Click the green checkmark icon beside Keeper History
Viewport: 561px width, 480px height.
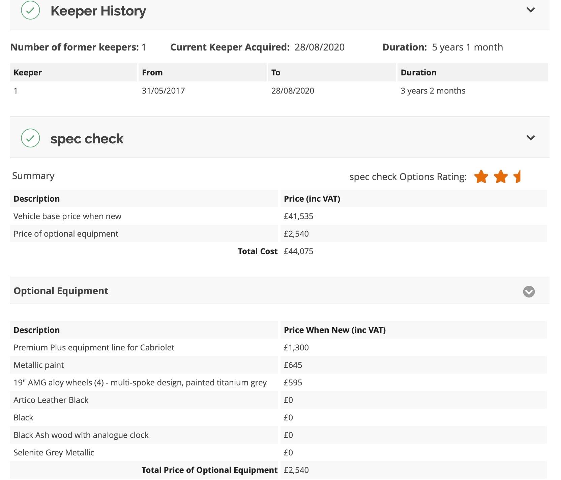point(30,10)
